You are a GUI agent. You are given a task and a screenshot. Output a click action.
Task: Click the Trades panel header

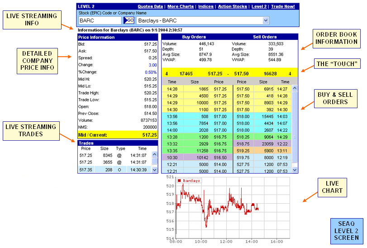click(118, 143)
